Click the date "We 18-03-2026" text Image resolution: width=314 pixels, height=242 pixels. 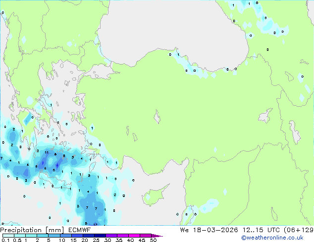pyautogui.click(x=209, y=230)
